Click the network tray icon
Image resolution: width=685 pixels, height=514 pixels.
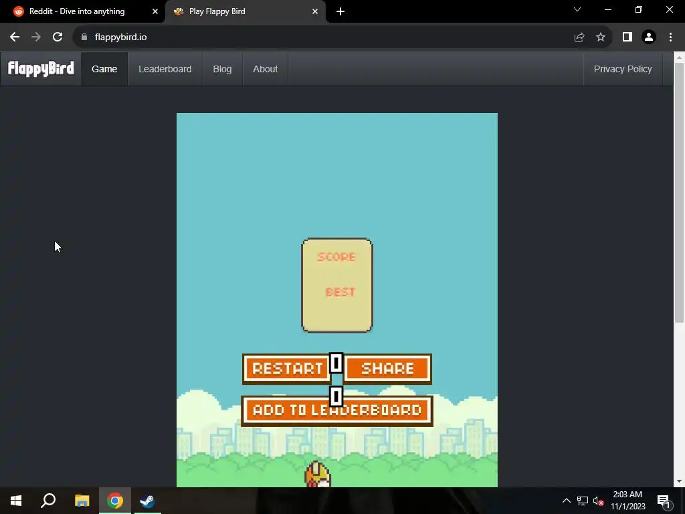pyautogui.click(x=583, y=501)
